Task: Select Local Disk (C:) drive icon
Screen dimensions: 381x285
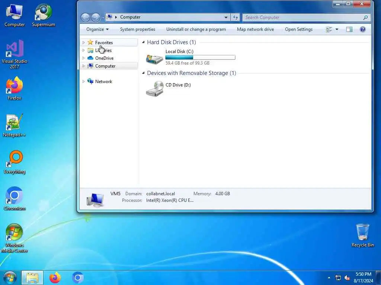Action: tap(154, 59)
